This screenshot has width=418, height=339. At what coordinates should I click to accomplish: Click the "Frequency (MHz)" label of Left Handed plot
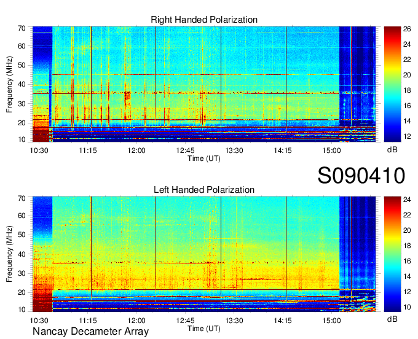[10, 254]
